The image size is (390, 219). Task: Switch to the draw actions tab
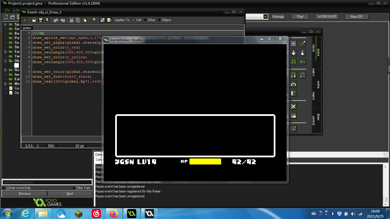(x=318, y=117)
